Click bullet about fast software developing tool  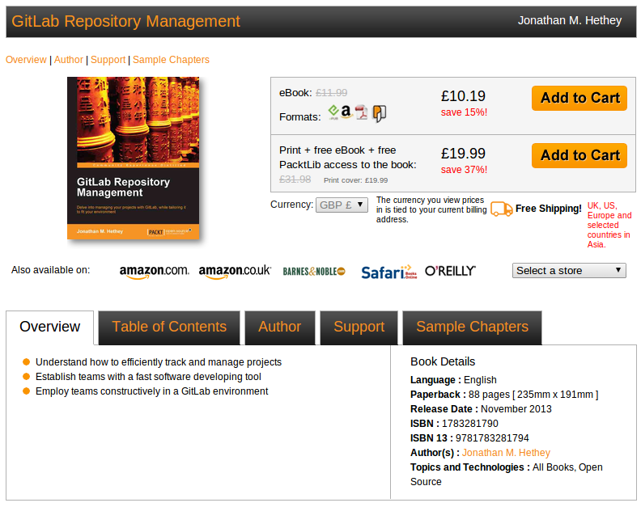tap(148, 377)
